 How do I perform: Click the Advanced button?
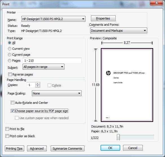pos(37,149)
